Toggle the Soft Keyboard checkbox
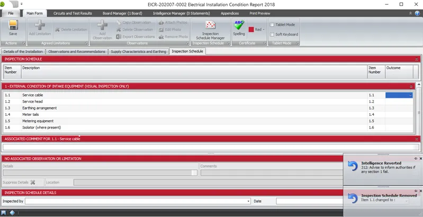 pyautogui.click(x=272, y=34)
